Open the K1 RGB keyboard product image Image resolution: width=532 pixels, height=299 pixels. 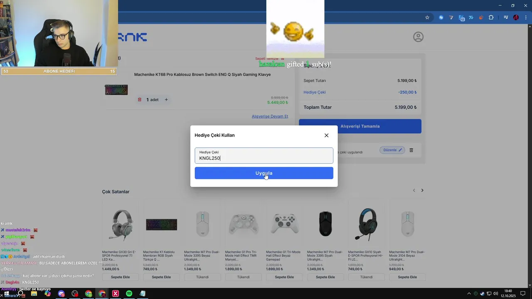pos(161,225)
